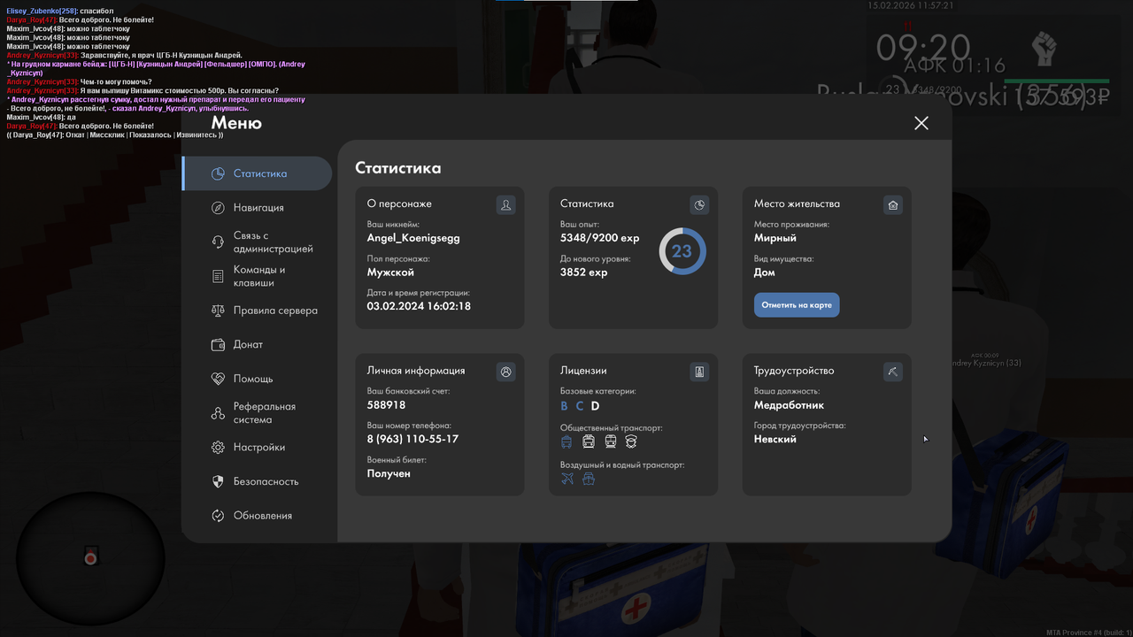Click the tools icon on Трудоустройство card
Image resolution: width=1133 pixels, height=637 pixels.
(893, 372)
